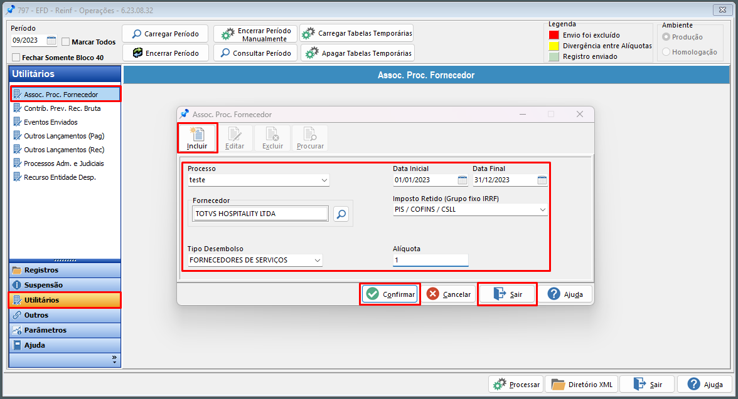Expand the Processo dropdown
The height and width of the screenshot is (399, 738).
pyautogui.click(x=324, y=180)
